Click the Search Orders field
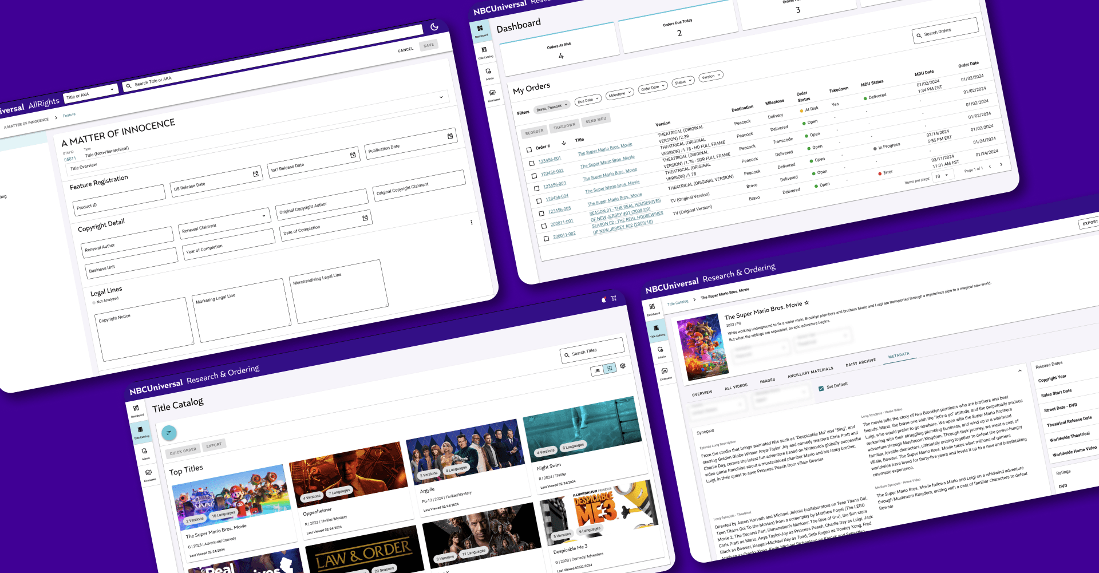The width and height of the screenshot is (1099, 573). 945,31
